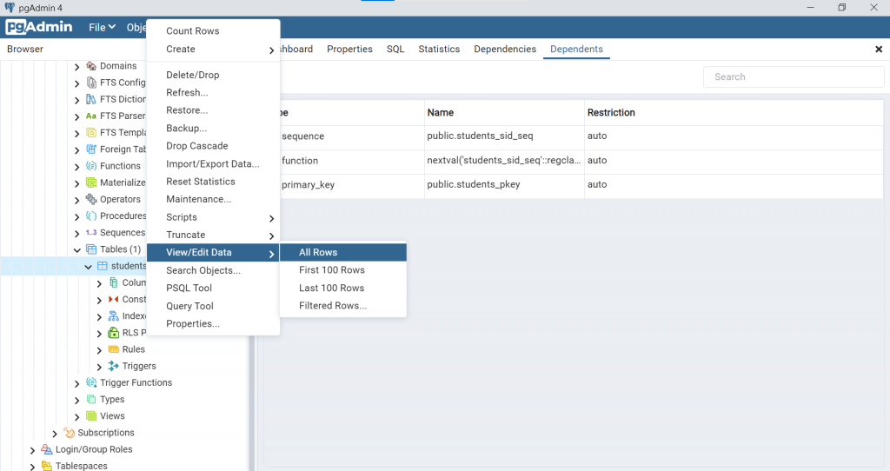The image size is (890, 471).
Task: Click the Triggers node icon
Action: pyautogui.click(x=114, y=366)
